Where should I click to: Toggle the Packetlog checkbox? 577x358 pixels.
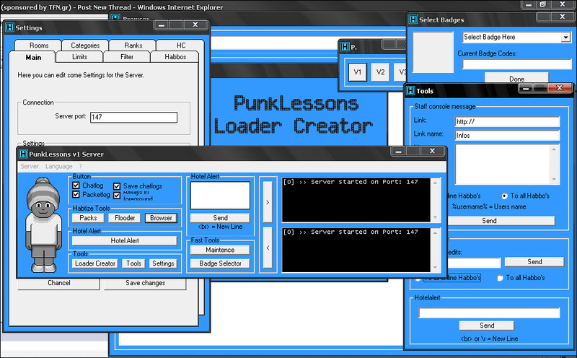point(76,194)
